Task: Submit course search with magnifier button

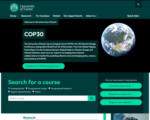Action: click(91, 98)
